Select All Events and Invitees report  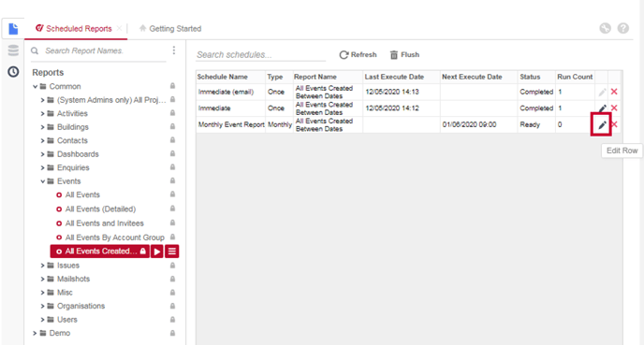pos(104,223)
